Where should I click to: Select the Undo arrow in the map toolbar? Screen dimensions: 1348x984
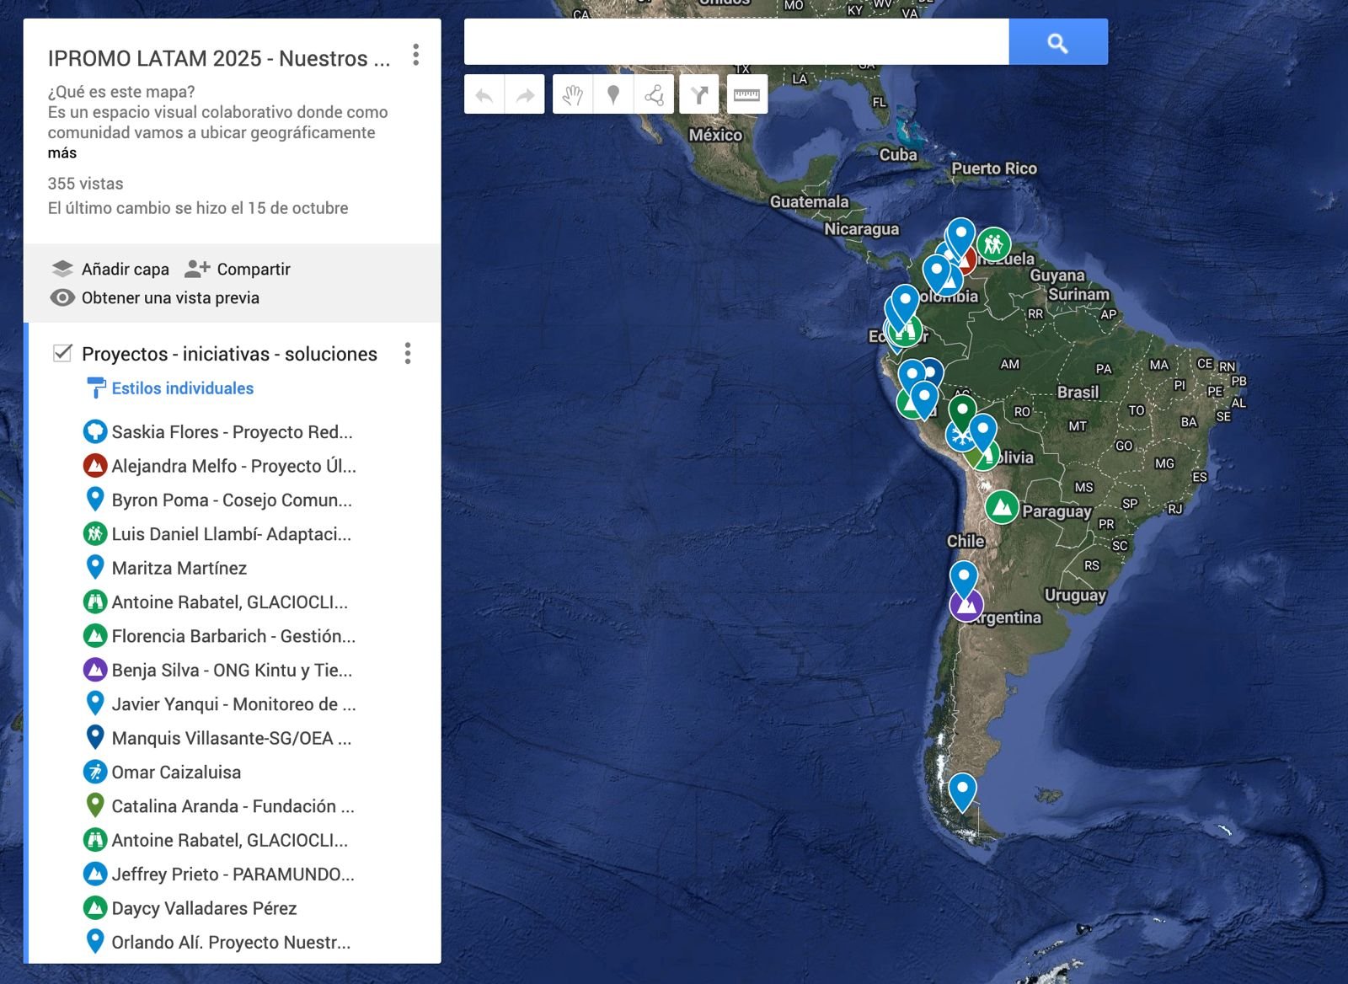pyautogui.click(x=482, y=94)
